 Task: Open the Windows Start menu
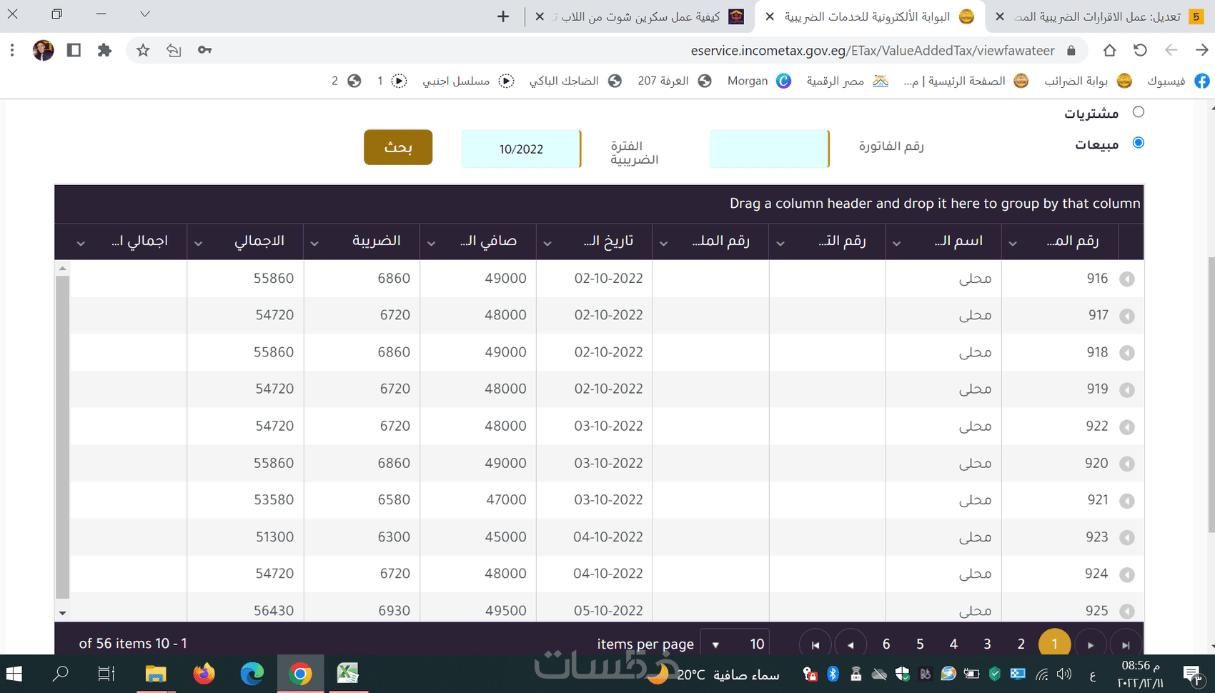tap(14, 674)
